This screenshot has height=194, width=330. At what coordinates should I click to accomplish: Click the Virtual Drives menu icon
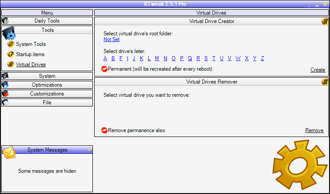click(x=11, y=64)
